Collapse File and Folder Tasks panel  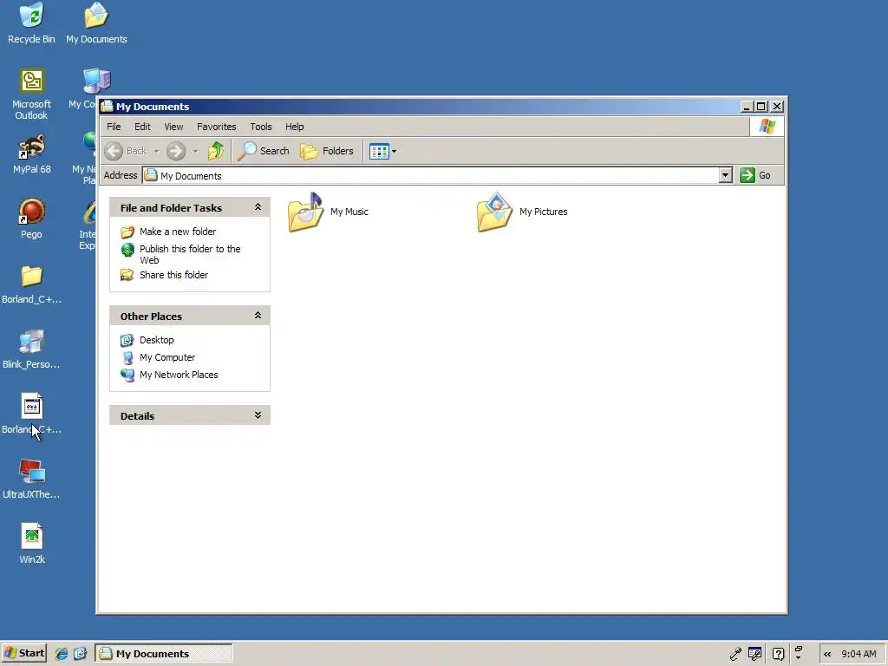[x=258, y=207]
